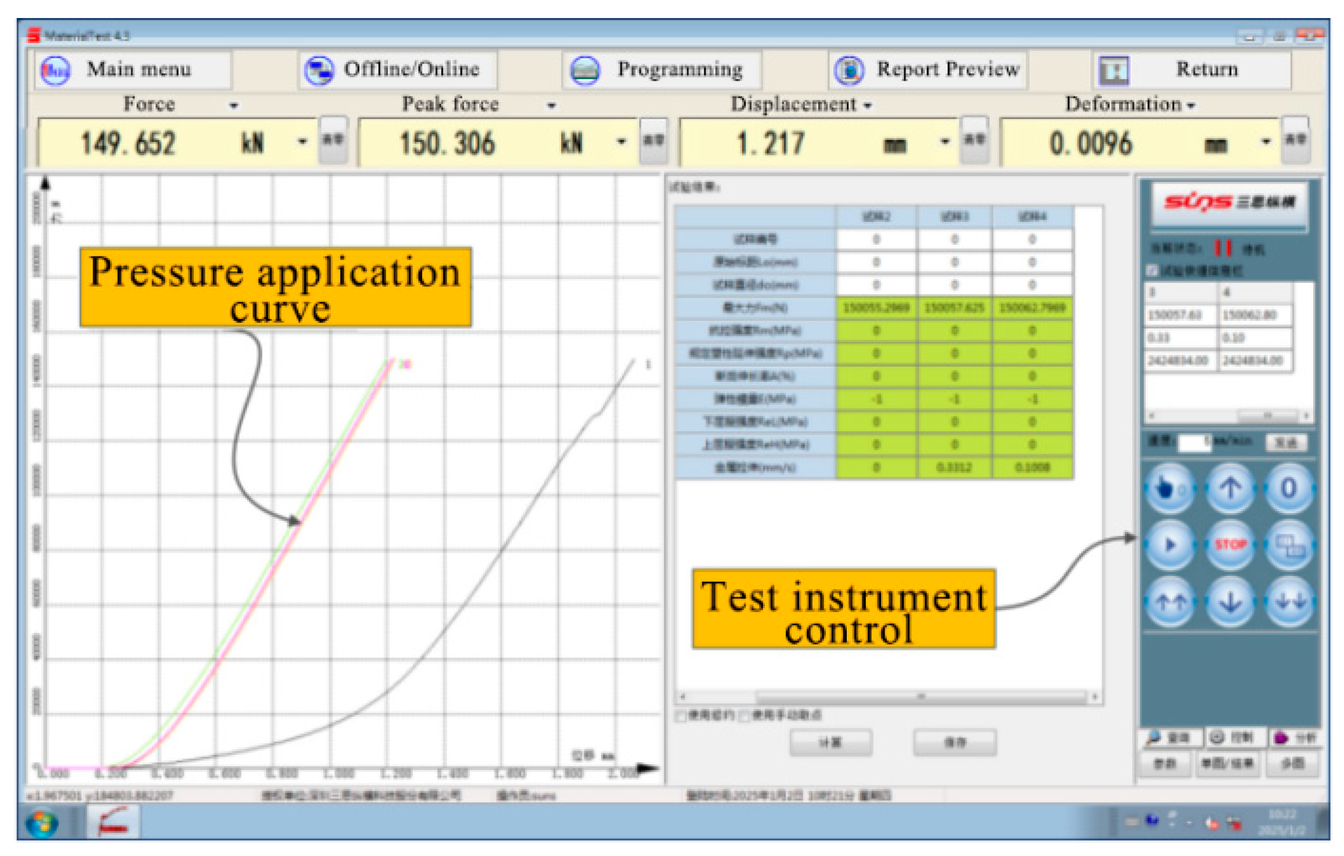
Task: Toggle the checkbox under the pause status indicator
Action: click(x=1152, y=271)
